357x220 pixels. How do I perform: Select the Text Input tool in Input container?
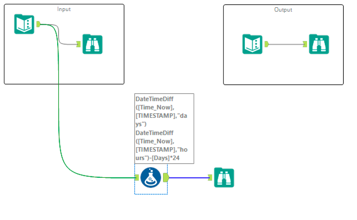pos(24,24)
